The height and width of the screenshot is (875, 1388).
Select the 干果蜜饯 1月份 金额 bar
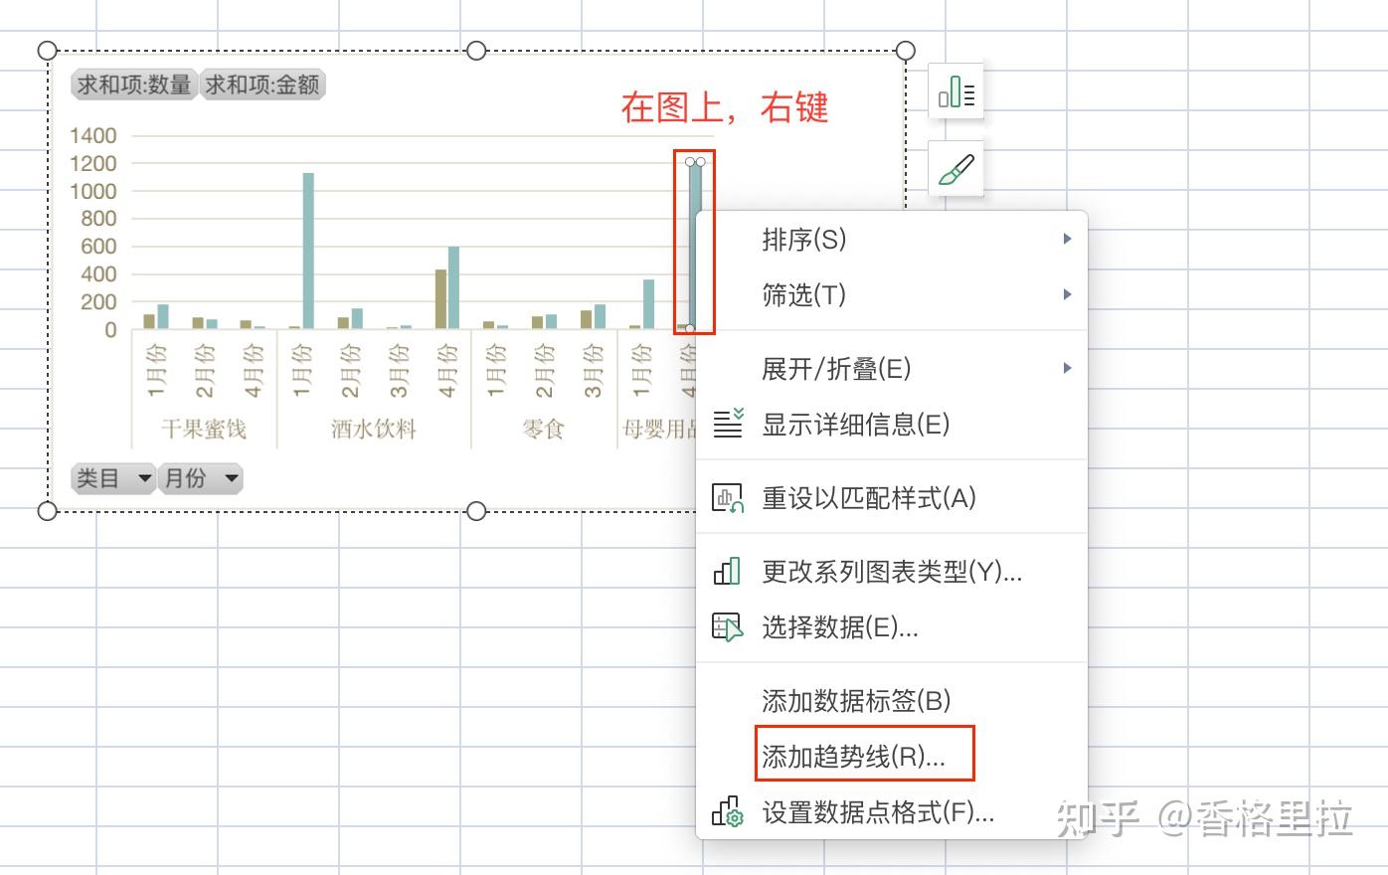pos(163,317)
